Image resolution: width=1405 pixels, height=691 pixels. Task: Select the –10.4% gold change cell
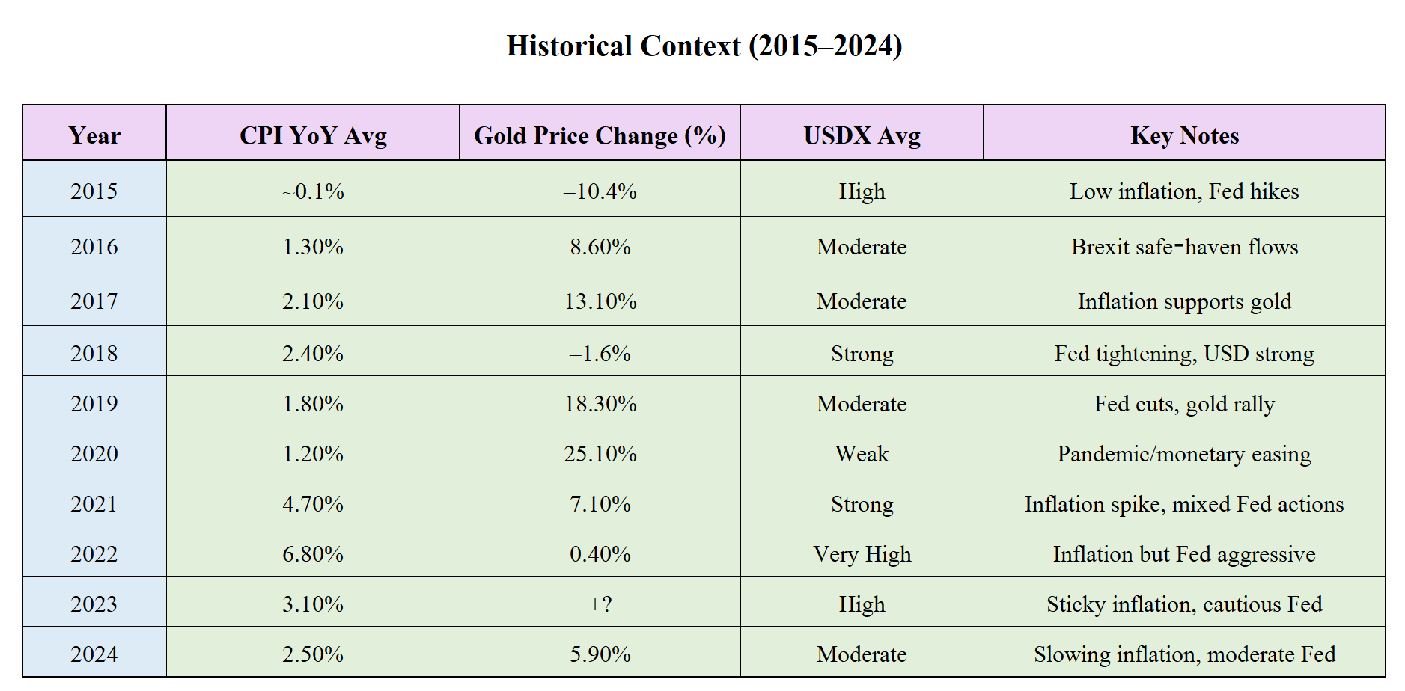pyautogui.click(x=600, y=191)
